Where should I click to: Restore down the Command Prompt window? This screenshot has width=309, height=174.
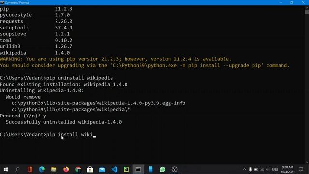(292, 2)
